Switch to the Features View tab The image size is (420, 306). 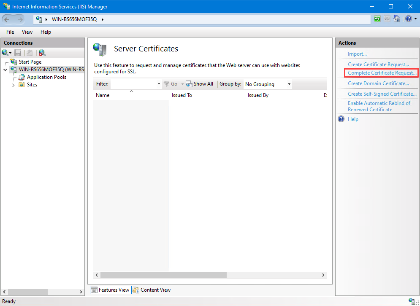coord(111,290)
